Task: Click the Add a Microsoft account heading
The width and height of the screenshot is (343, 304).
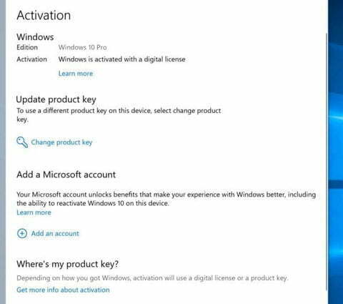Action: click(x=66, y=175)
